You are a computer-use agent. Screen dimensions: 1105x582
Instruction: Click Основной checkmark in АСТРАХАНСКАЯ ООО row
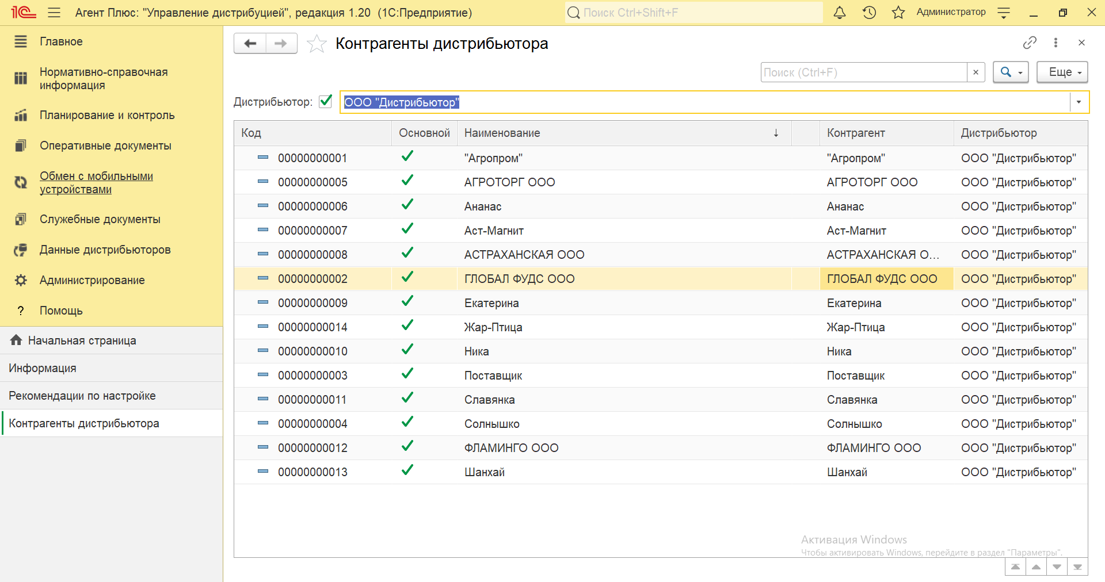407,253
